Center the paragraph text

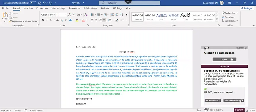point(96,20)
